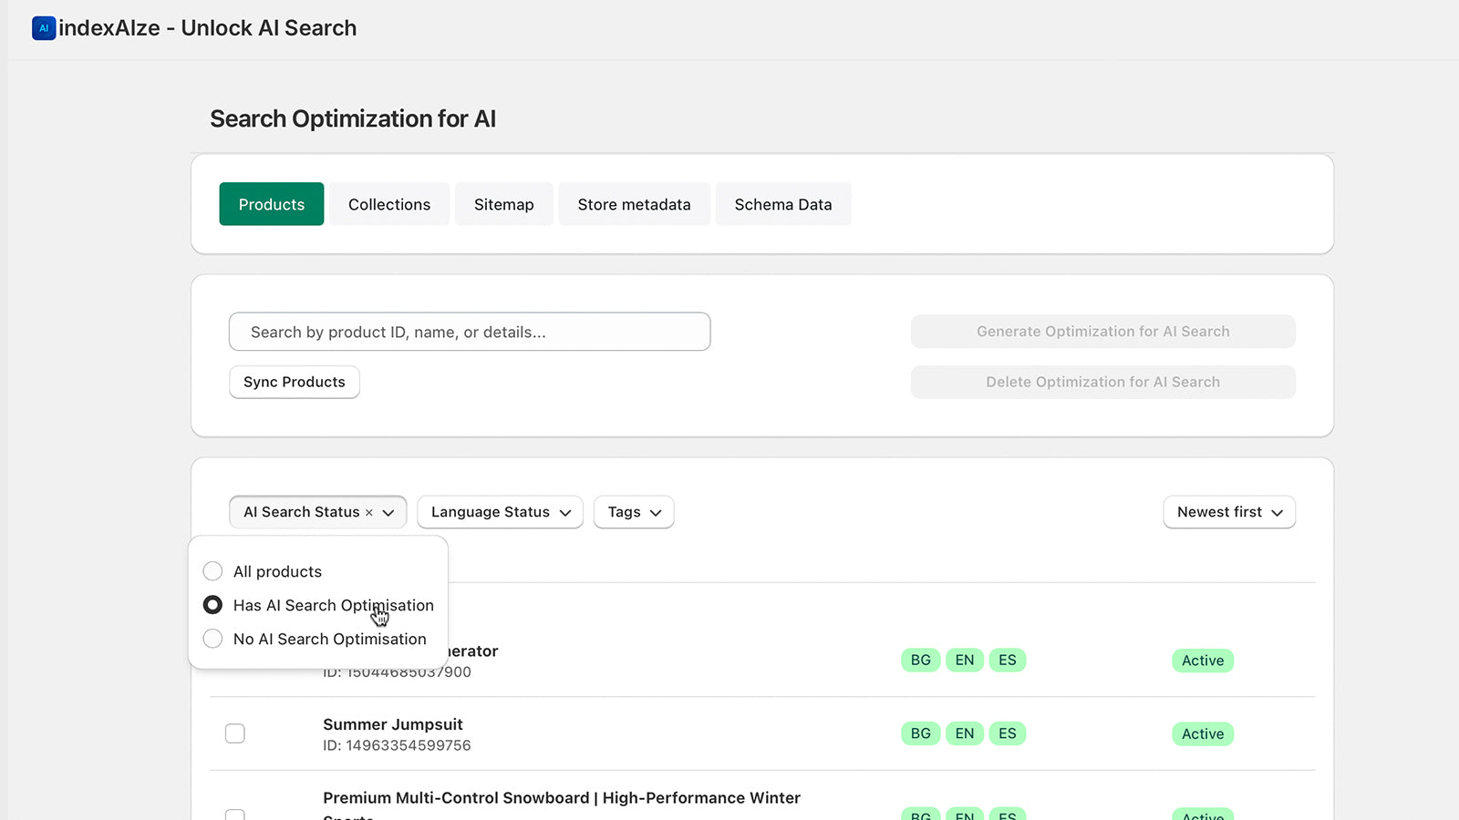Open the Sitemap tab
This screenshot has height=820, width=1459.
pyautogui.click(x=503, y=204)
